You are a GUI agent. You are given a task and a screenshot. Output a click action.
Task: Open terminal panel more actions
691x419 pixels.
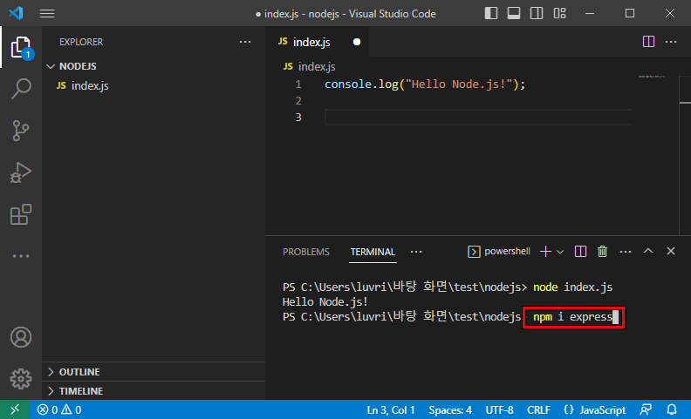626,252
